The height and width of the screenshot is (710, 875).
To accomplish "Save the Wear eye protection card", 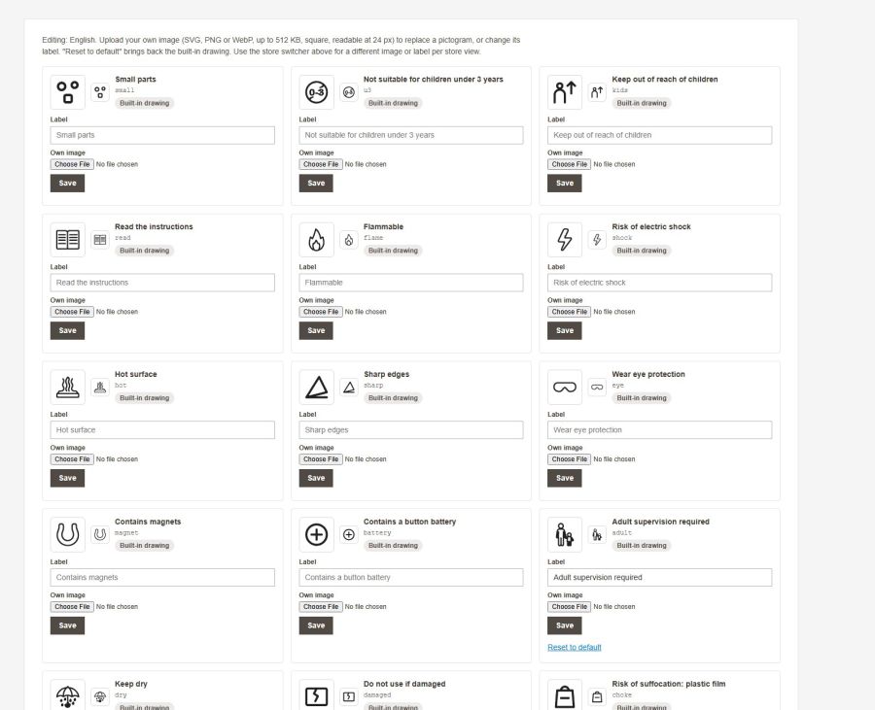I will [x=565, y=478].
